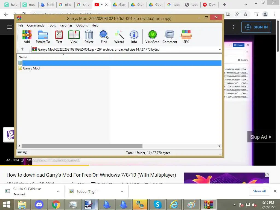Open Find magnifier tool

pos(104,37)
